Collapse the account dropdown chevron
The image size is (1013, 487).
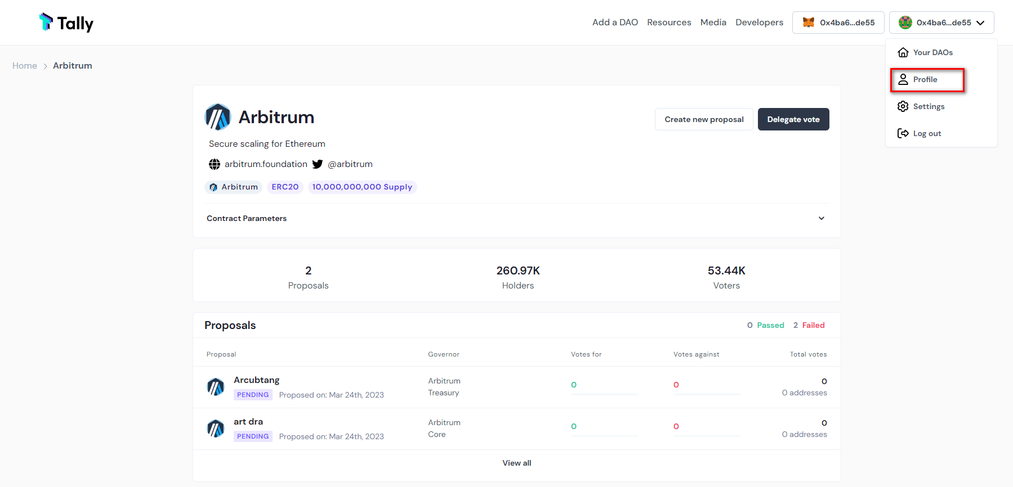[980, 23]
